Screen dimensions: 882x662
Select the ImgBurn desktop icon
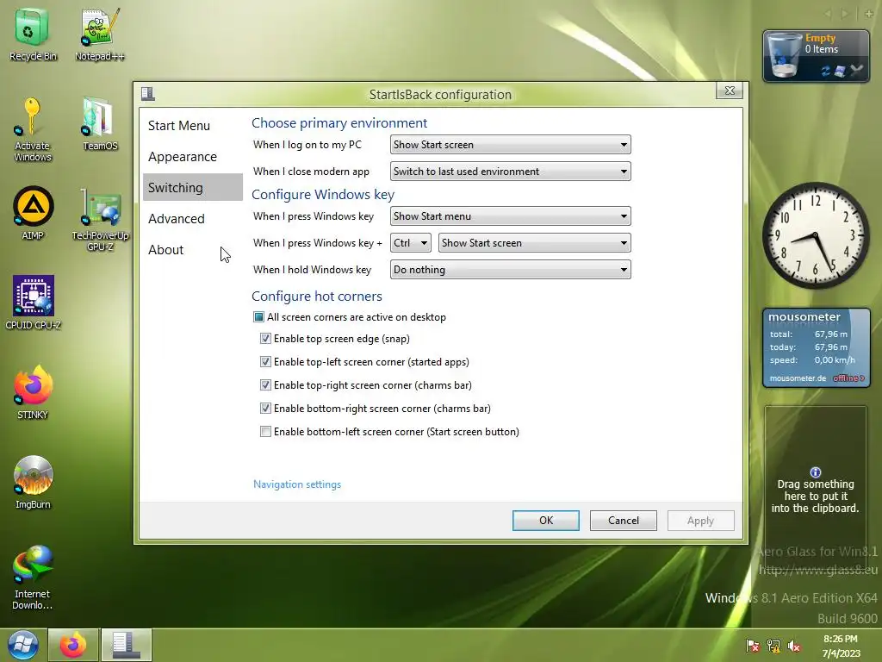[33, 483]
